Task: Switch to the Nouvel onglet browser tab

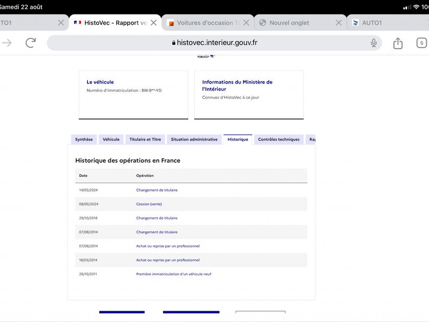Action: [x=300, y=23]
